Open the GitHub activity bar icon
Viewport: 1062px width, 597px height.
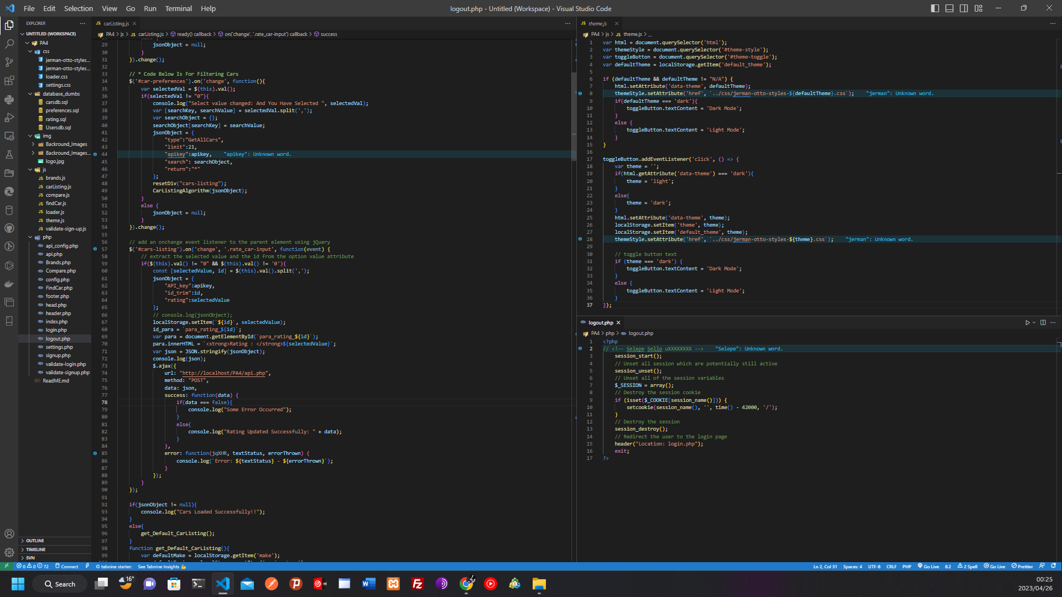9,228
